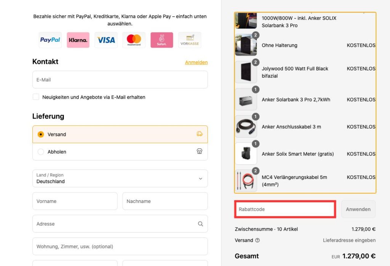Click the Lieferung section heading
The image size is (390, 266).
pyautogui.click(x=48, y=116)
